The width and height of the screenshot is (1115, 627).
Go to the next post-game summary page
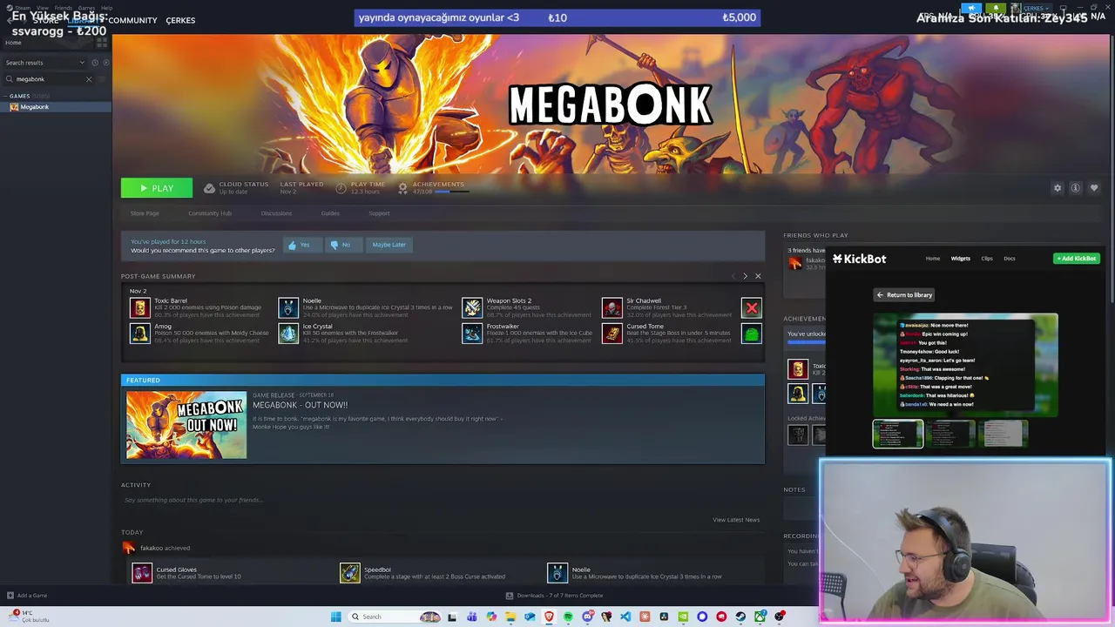[745, 276]
